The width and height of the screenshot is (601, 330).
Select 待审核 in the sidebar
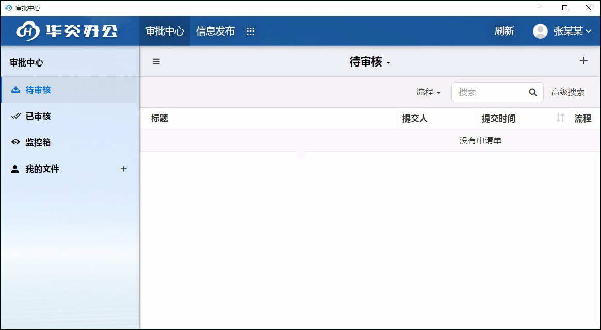pyautogui.click(x=70, y=90)
